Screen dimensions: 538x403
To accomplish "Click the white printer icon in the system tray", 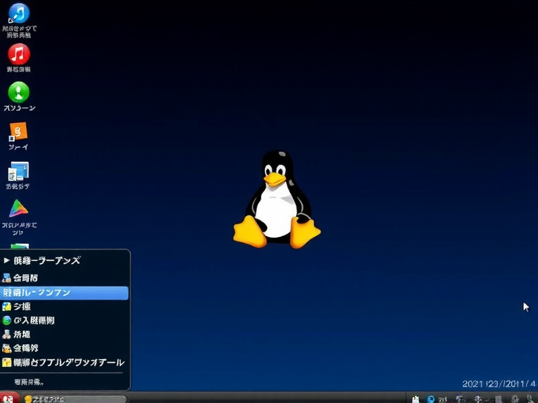I will pos(415,398).
